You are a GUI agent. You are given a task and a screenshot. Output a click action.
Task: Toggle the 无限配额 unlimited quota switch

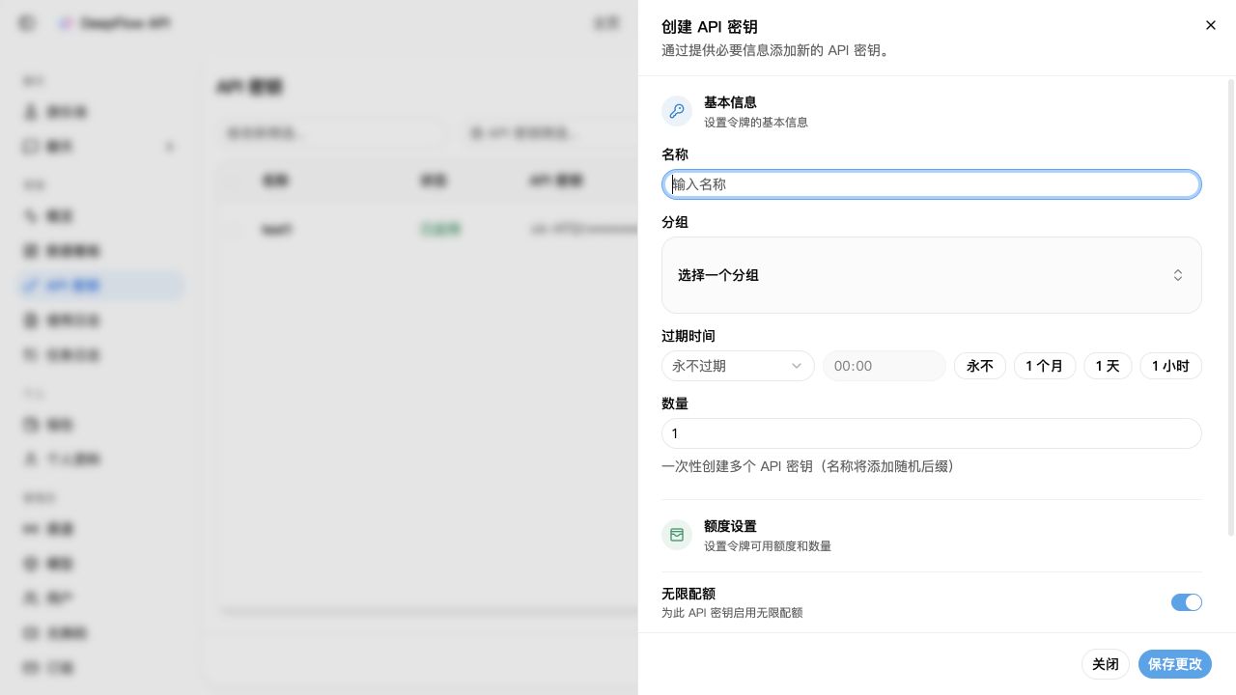1186,602
